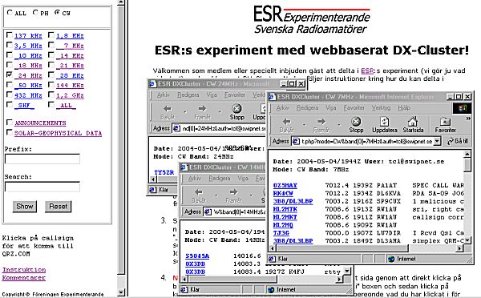Check the 28 MHz band checkbox

51,74
